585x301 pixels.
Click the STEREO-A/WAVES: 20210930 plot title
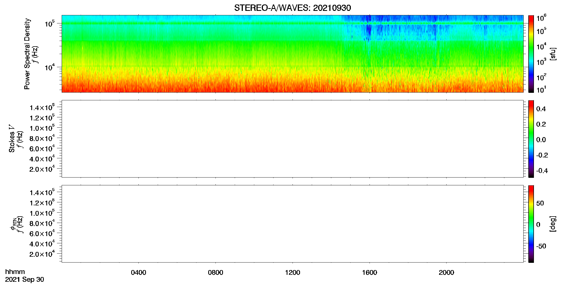292,8
